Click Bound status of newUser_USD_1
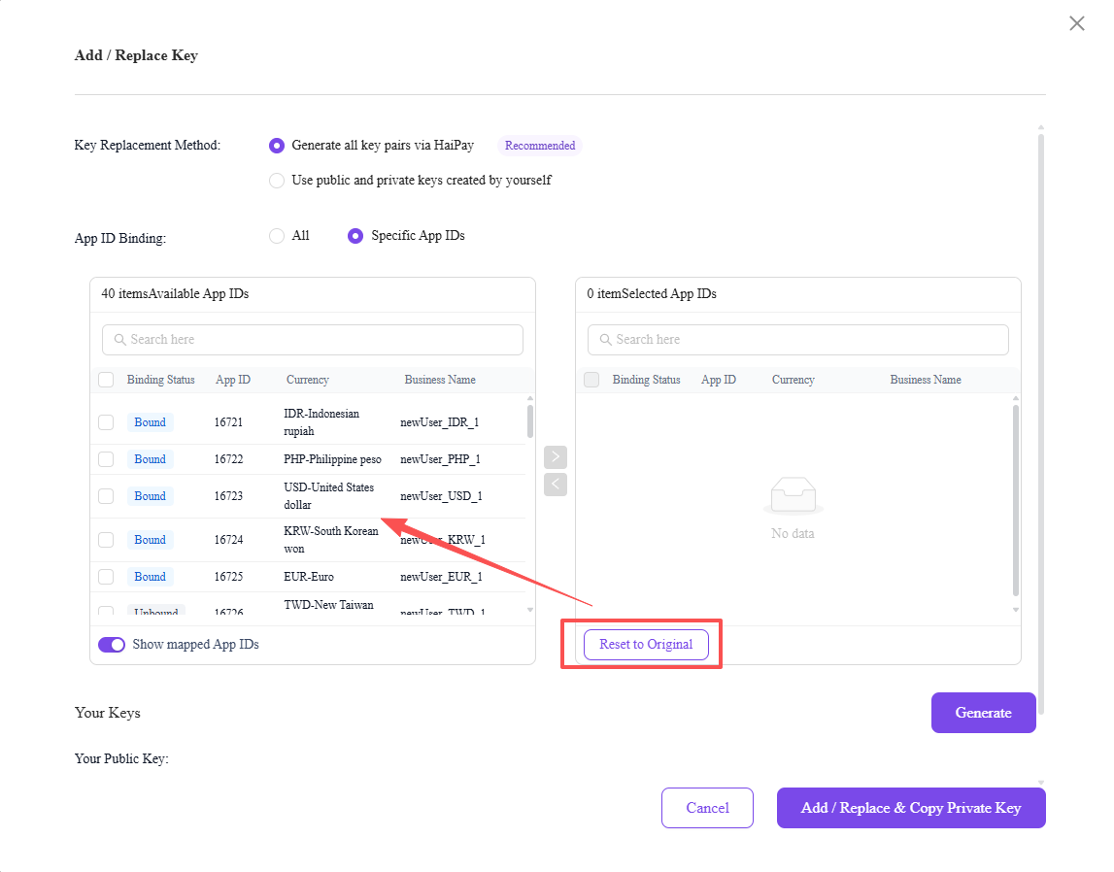This screenshot has width=1114, height=872. pyautogui.click(x=150, y=496)
